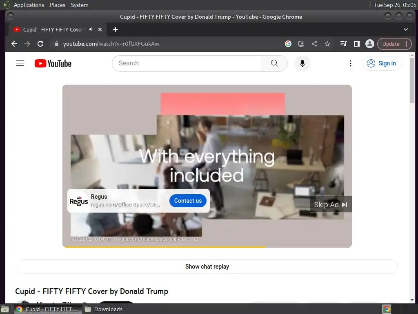Switch to the Chrome Cupid taskbar item
This screenshot has width=418, height=314.
coord(47,309)
